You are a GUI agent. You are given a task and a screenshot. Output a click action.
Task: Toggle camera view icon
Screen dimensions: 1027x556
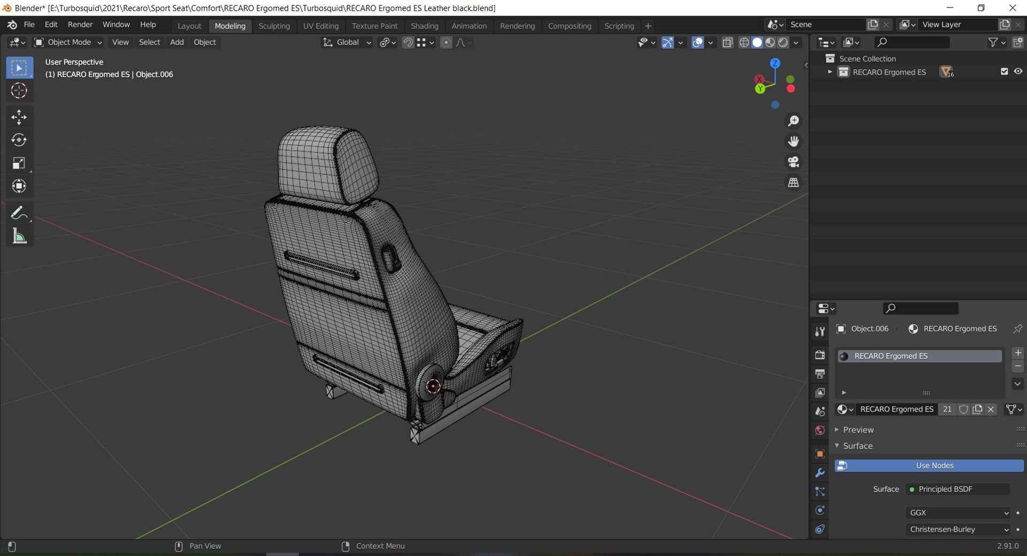coord(793,162)
